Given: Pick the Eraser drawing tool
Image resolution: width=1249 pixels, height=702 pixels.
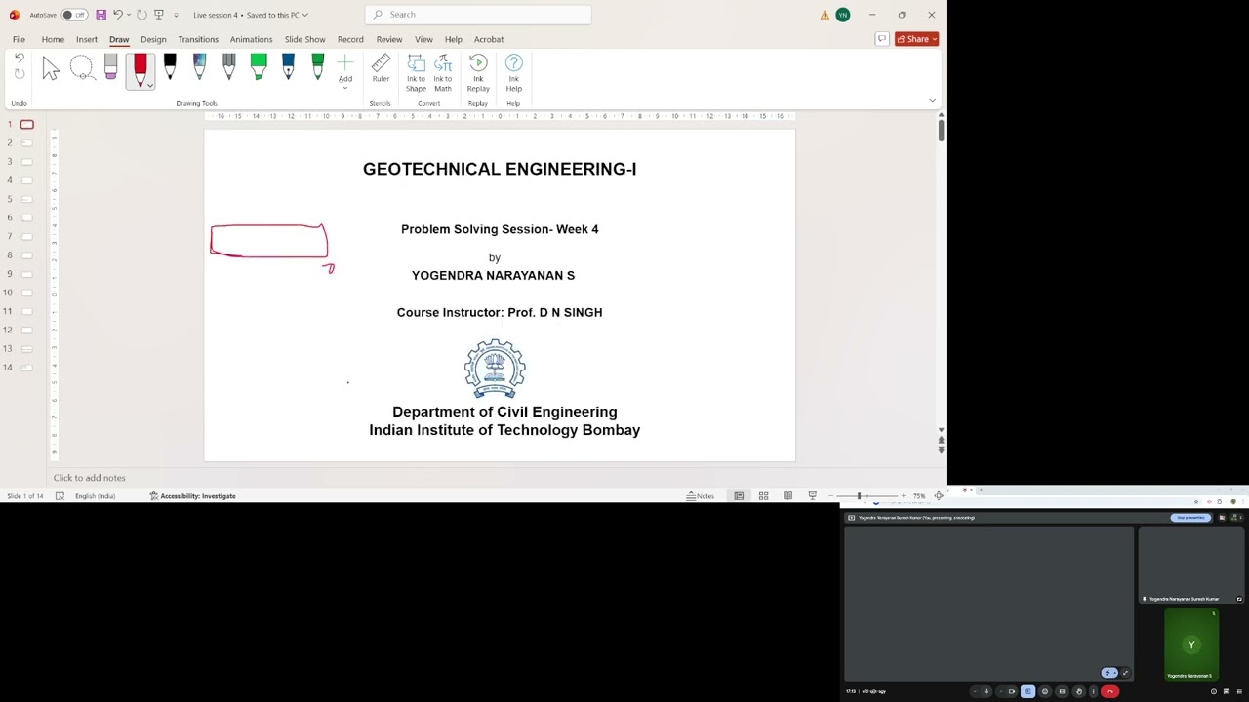Looking at the screenshot, I should 110,67.
